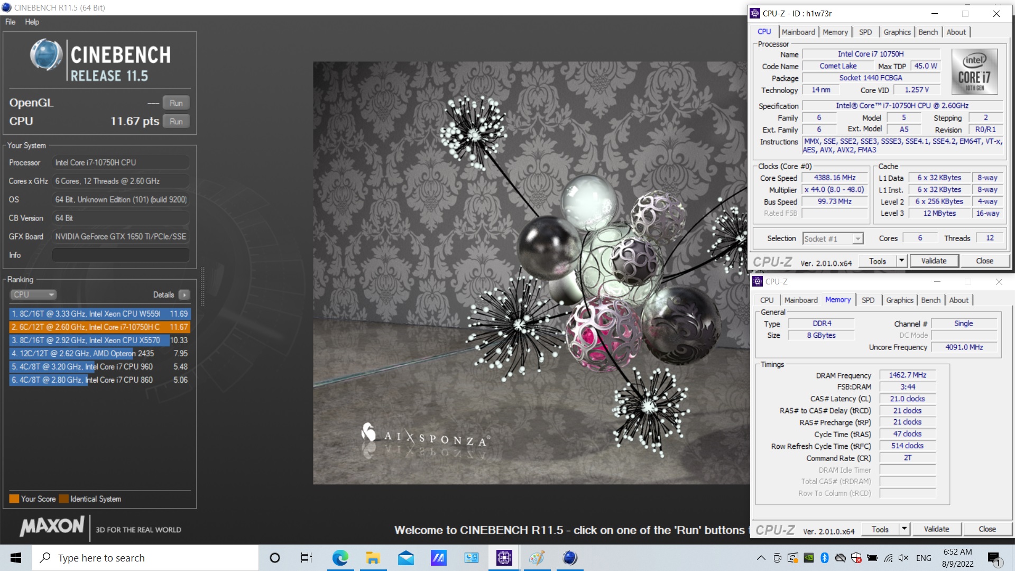Open About tab in lower CPU-Z window
This screenshot has width=1015, height=571.
click(958, 300)
